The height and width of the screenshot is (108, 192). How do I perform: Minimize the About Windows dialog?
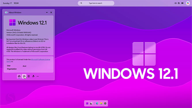coord(47,12)
